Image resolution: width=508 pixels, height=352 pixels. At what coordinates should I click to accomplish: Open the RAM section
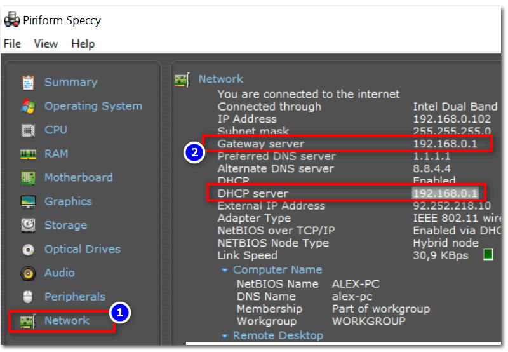(x=57, y=154)
